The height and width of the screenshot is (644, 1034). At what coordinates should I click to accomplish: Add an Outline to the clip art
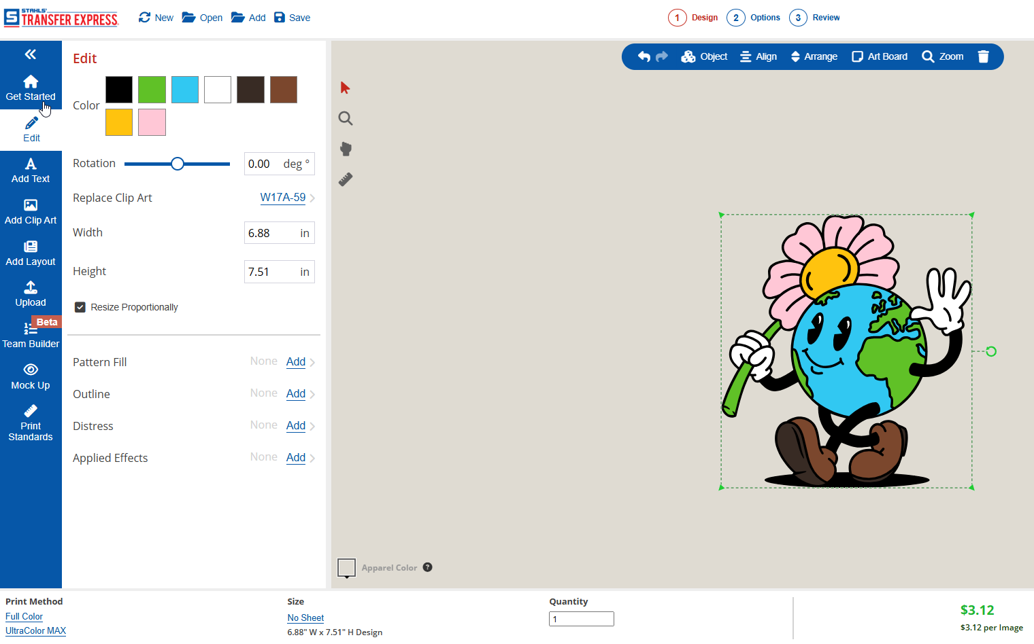click(x=296, y=393)
